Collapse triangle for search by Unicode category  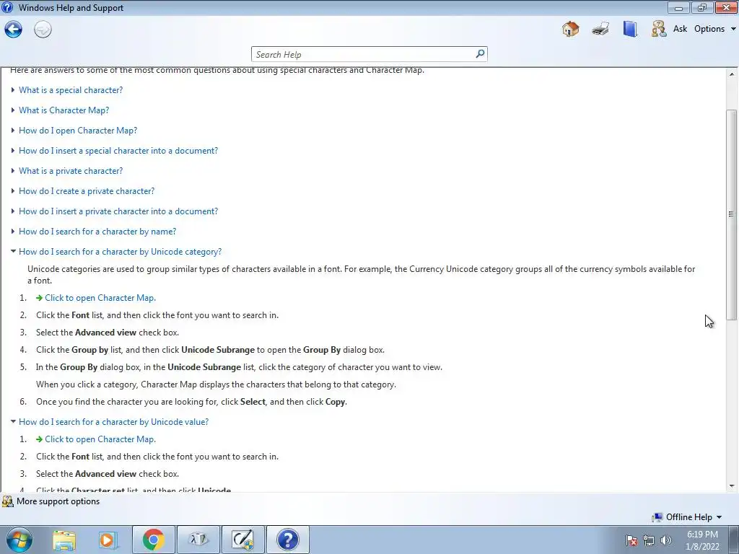(13, 252)
